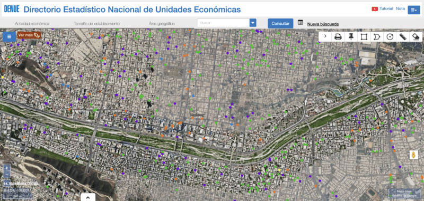
Task: Open the Tamaño del establecimiento tab
Action: (97, 24)
